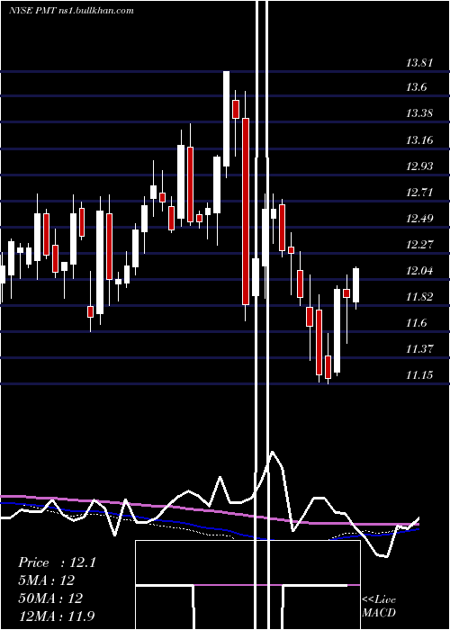The height and width of the screenshot is (630, 450).
Task: Click the 12MA : 11.9 readout
Action: click(57, 616)
